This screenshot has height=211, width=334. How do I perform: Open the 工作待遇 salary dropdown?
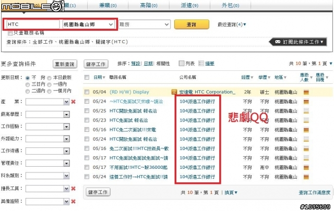[47, 151]
